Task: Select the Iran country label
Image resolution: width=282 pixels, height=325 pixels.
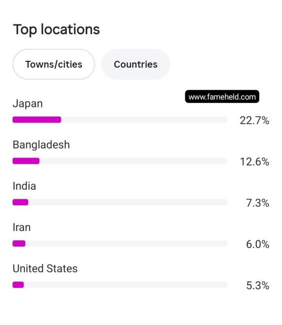Action: point(22,227)
